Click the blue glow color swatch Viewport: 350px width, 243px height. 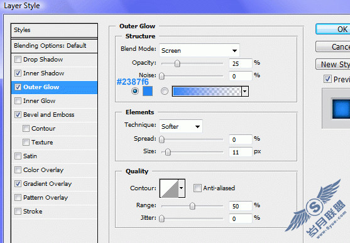pos(148,91)
